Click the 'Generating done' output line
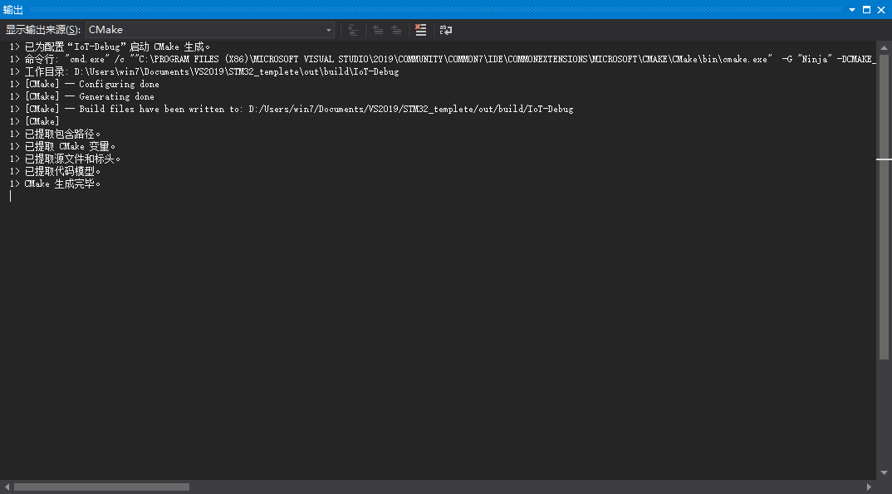 pos(82,96)
